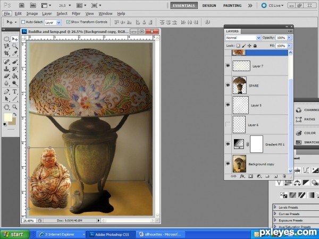
Task: Click the Essentials workspace button
Action: 184,5
